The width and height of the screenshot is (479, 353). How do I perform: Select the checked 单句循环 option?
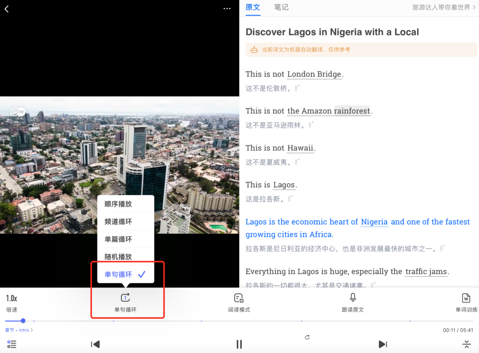pyautogui.click(x=126, y=274)
